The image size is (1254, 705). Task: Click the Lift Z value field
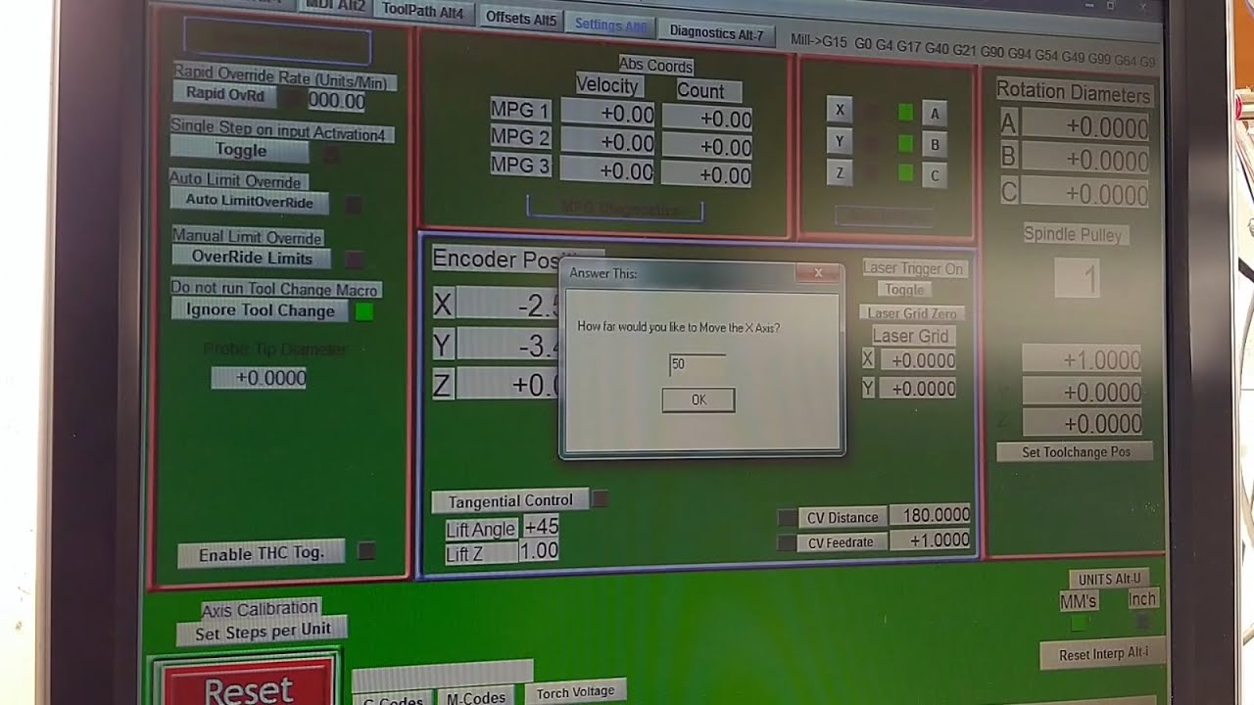coord(538,551)
